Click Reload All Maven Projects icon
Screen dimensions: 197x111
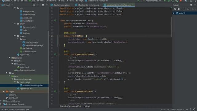[x=175, y=9]
